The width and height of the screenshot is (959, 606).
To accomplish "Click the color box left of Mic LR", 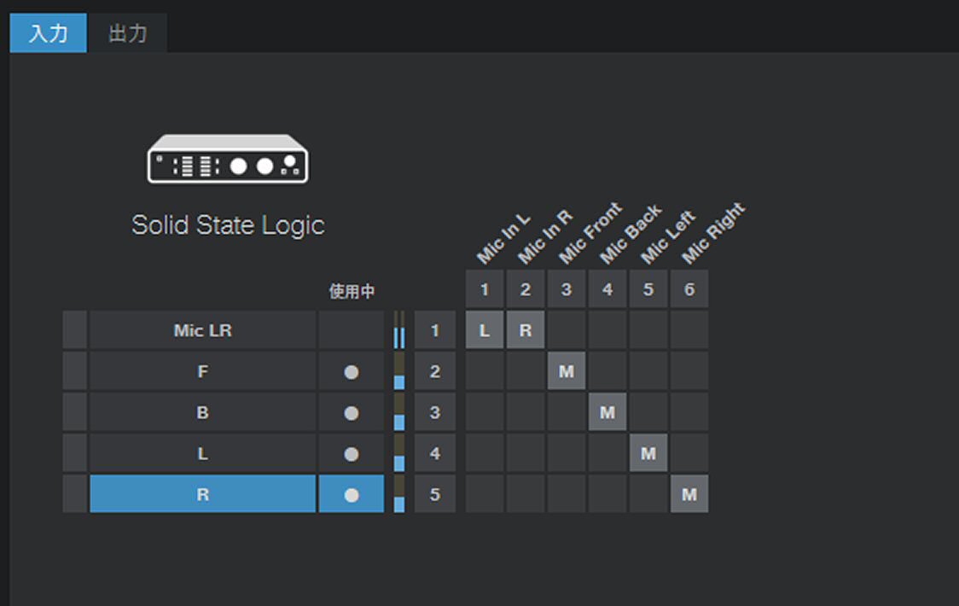I will (74, 330).
